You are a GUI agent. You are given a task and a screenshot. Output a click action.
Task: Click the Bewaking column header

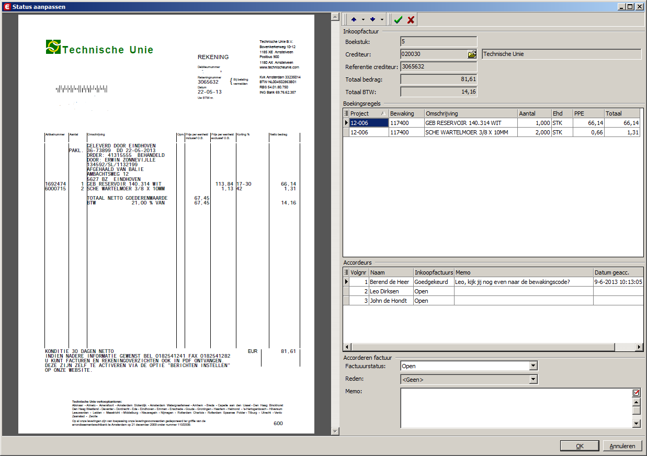406,113
